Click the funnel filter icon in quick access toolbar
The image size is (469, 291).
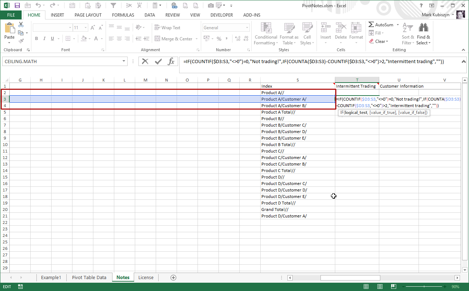tap(113, 5)
